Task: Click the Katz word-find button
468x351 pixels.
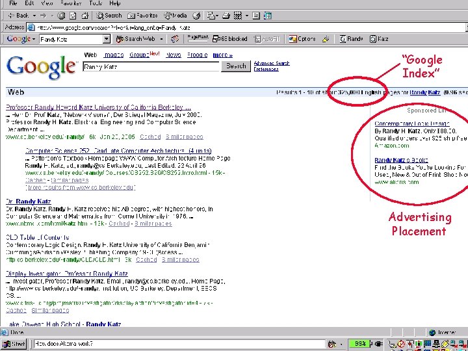Action: point(379,39)
